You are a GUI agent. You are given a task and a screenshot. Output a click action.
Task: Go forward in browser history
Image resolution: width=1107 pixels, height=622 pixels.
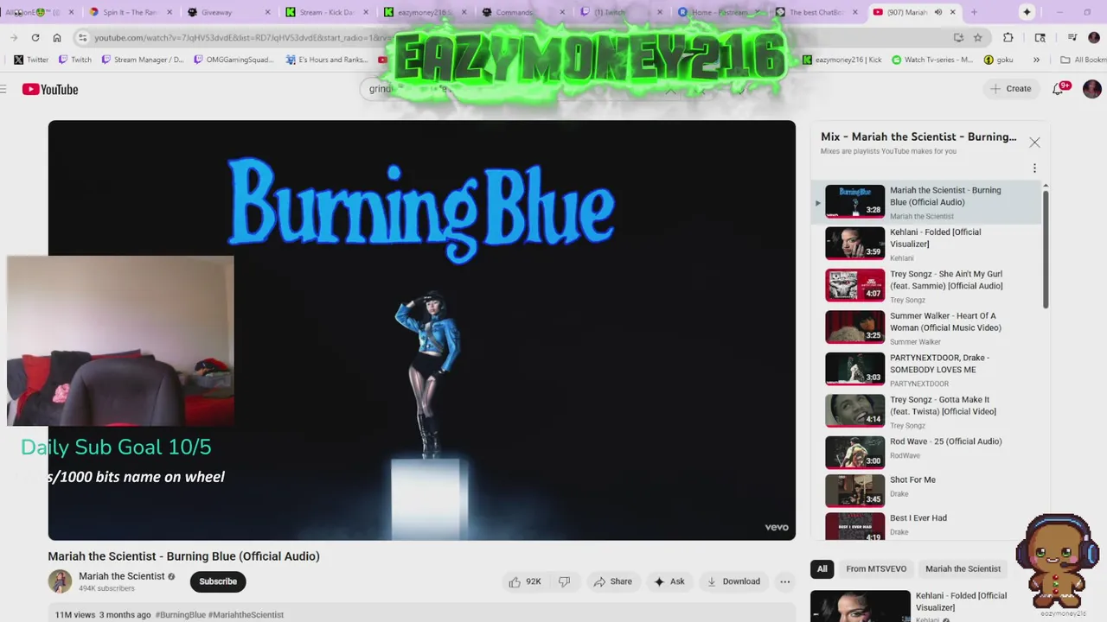pos(14,37)
